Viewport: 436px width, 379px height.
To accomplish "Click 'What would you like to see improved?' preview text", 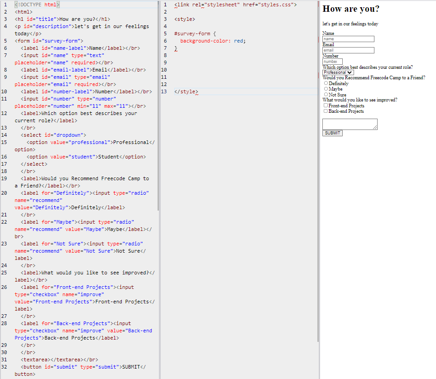I will tap(360, 100).
